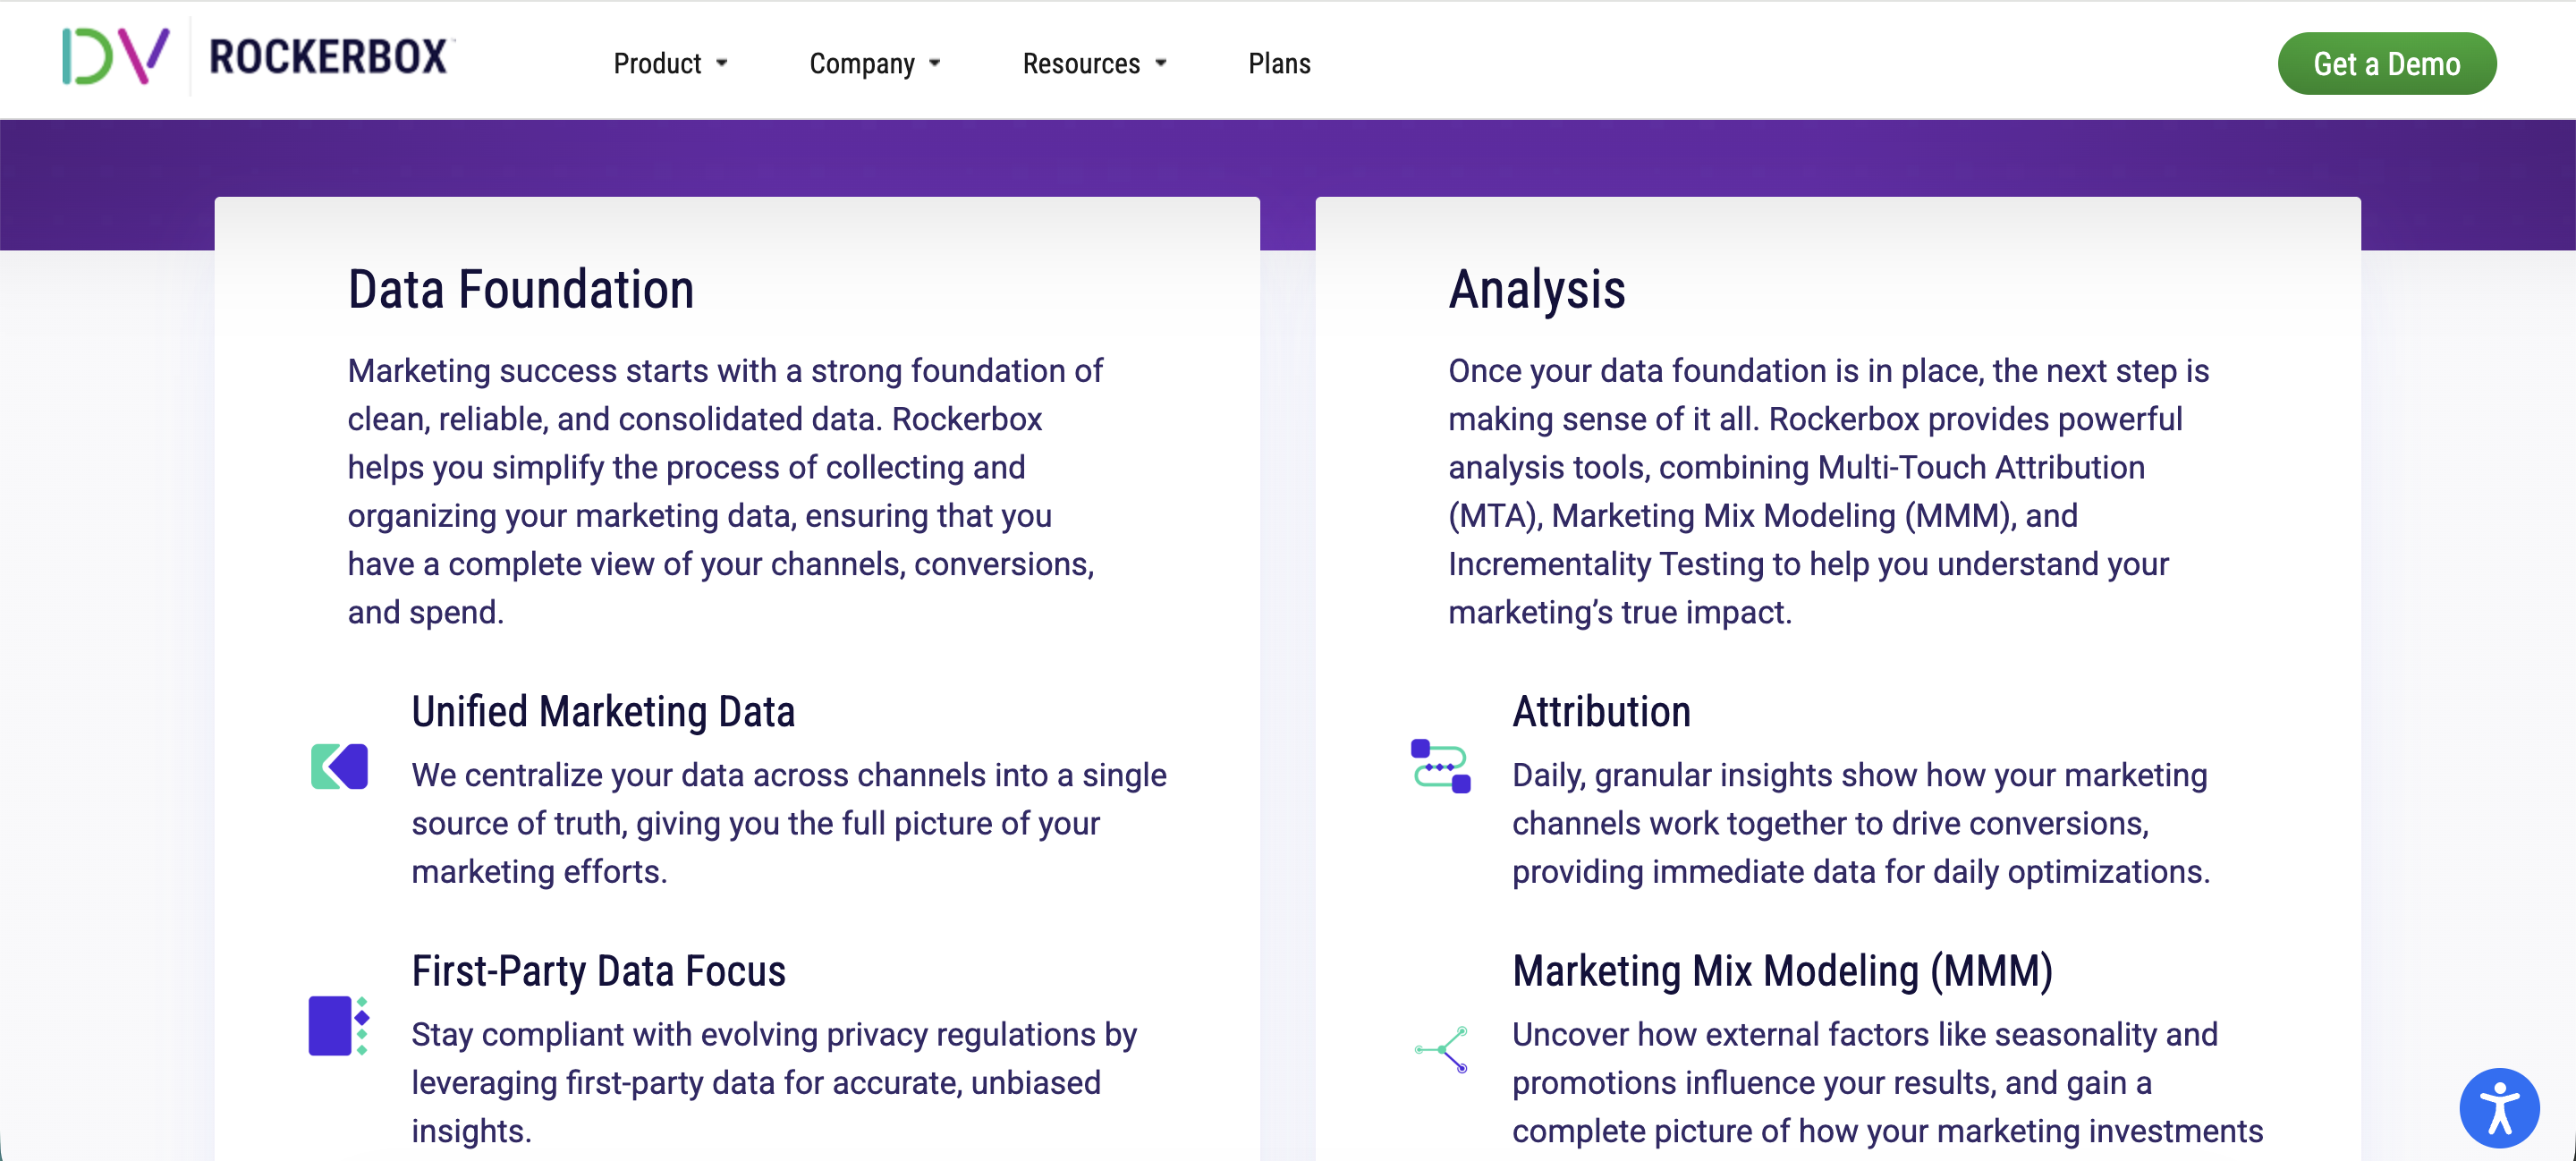Click the First-Party Data Focus icon
2576x1161 pixels.
(x=339, y=1026)
